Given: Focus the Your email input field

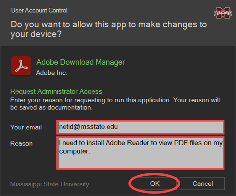Looking at the screenshot, I should tap(140, 127).
